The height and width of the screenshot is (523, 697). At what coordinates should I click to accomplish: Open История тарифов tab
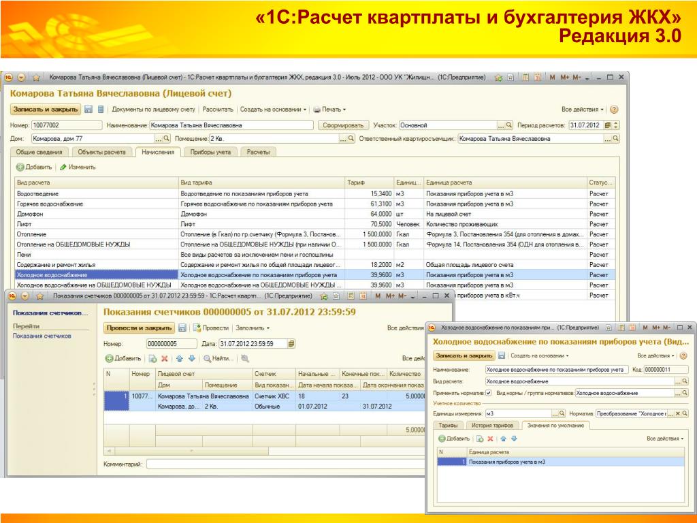pyautogui.click(x=493, y=426)
